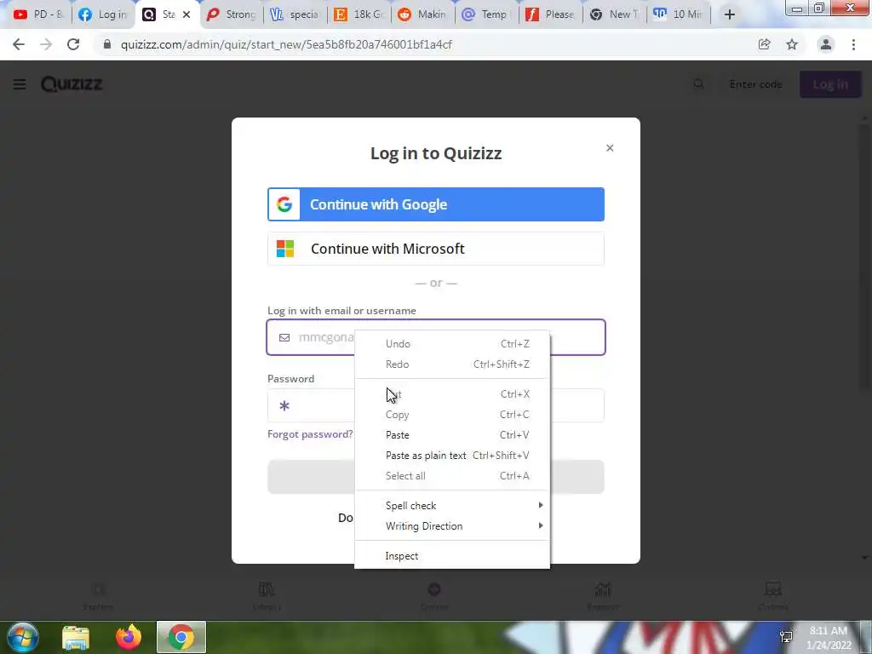
Task: Expand the Writing Direction submenu
Action: (452, 526)
